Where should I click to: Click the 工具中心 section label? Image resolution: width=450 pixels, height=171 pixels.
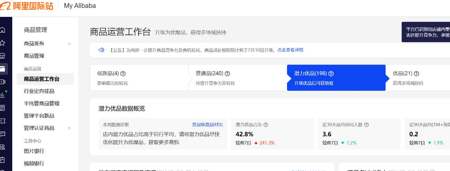click(32, 141)
